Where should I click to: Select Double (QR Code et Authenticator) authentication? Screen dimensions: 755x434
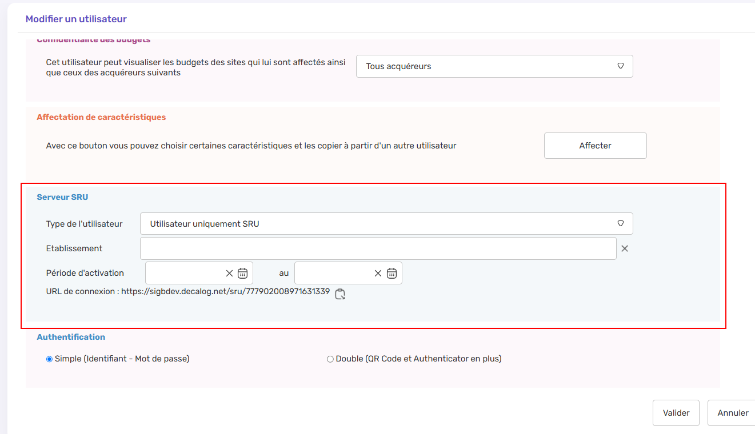click(x=330, y=359)
